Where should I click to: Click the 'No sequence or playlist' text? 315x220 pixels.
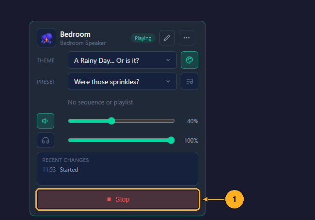pyautogui.click(x=100, y=103)
